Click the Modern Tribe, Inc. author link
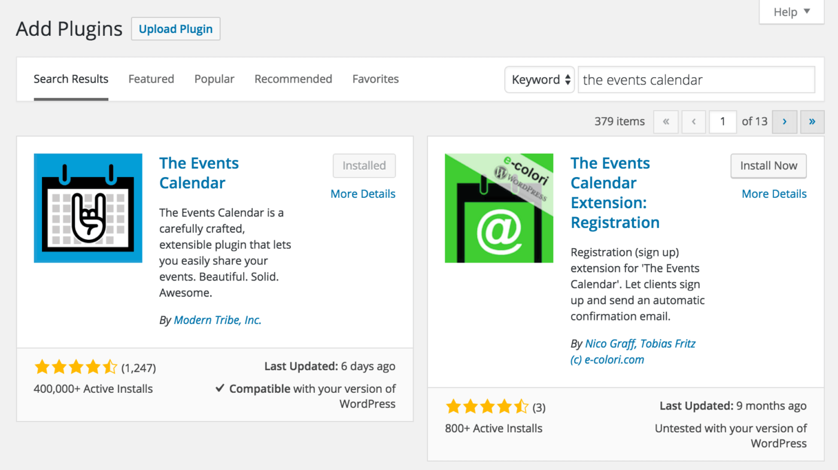 click(x=217, y=320)
